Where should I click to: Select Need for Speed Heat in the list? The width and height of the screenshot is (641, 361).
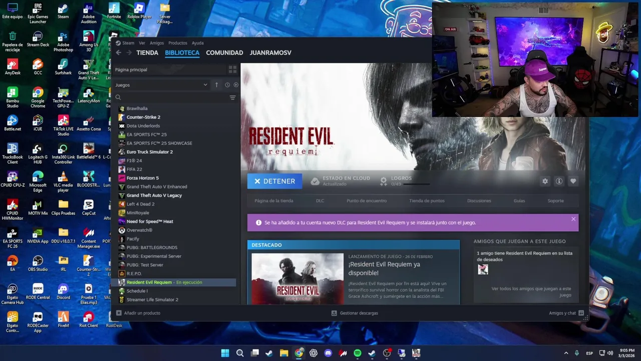[x=150, y=221]
